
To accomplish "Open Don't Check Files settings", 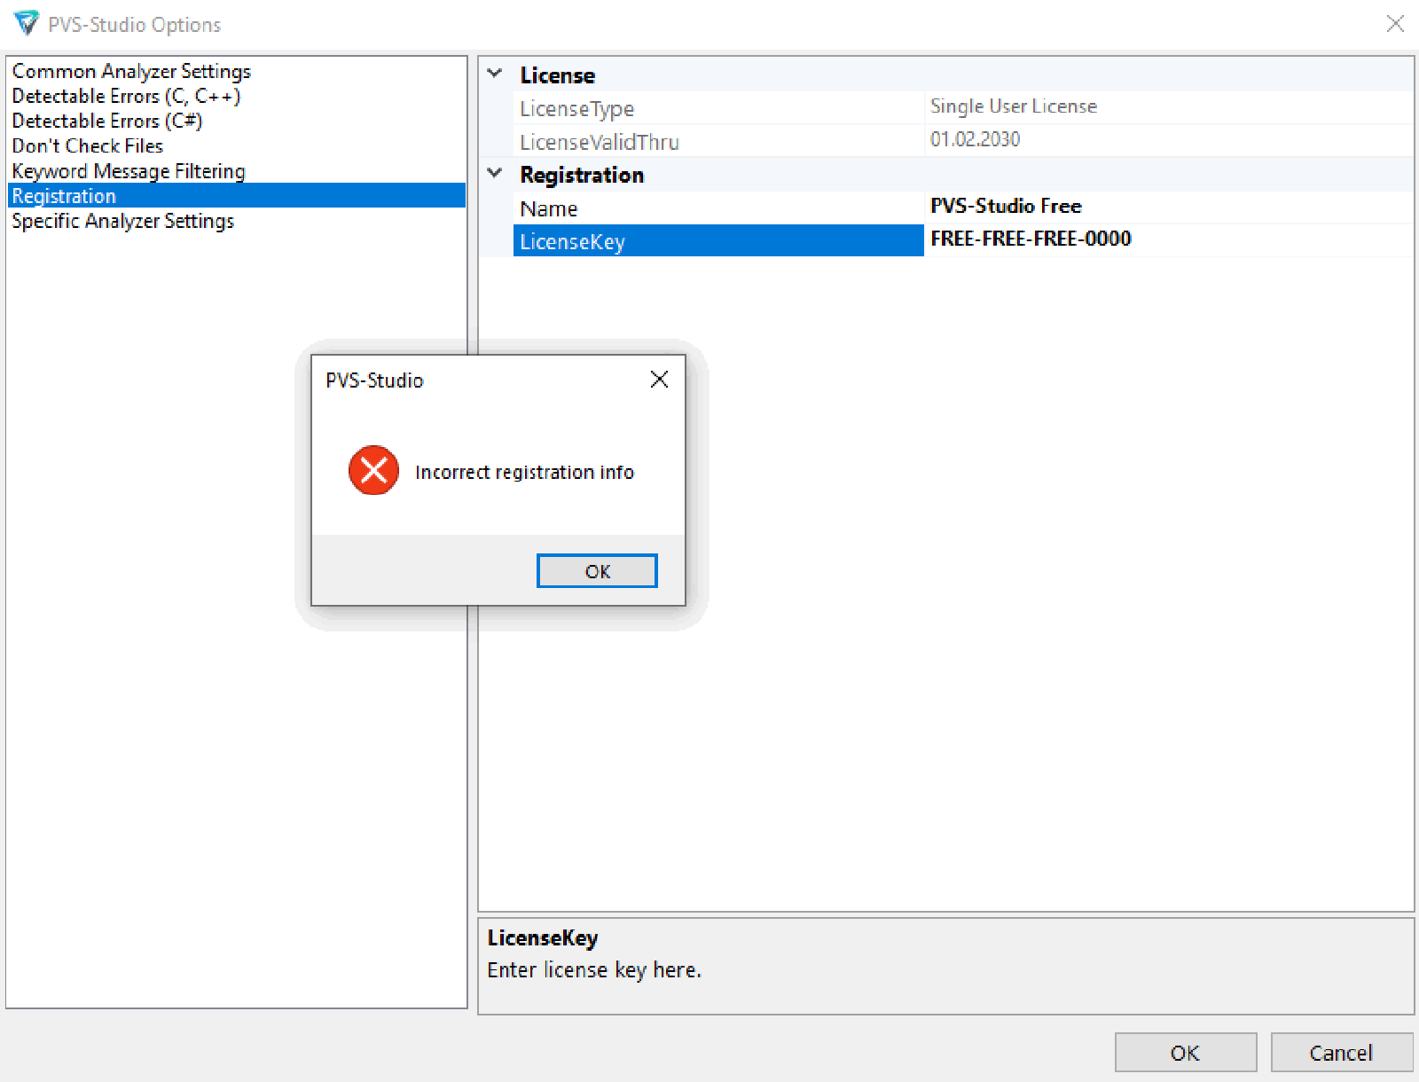I will (88, 145).
